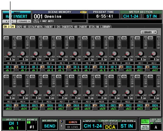
Task: Click the AD 1 gain knob
Action: point(10,54)
